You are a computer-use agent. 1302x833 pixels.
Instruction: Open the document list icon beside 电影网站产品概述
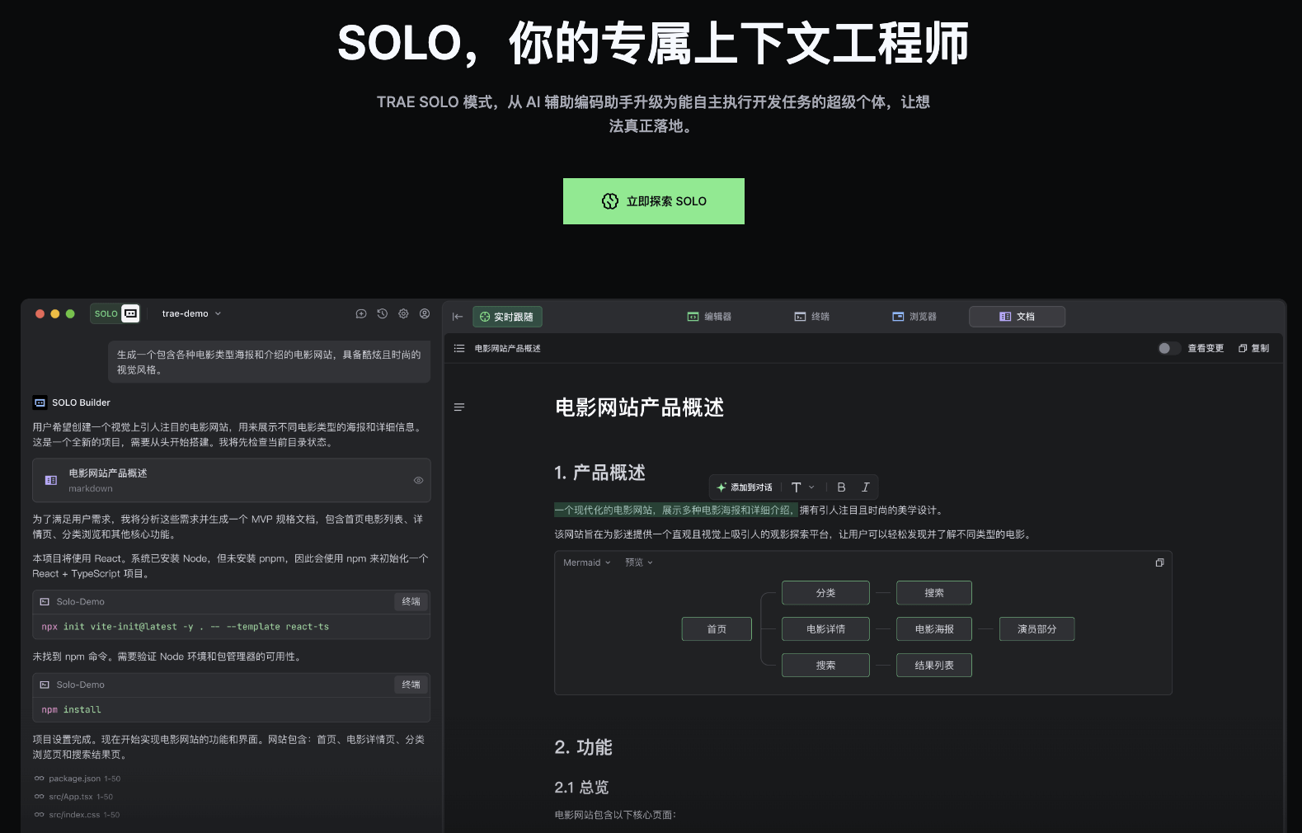point(459,348)
